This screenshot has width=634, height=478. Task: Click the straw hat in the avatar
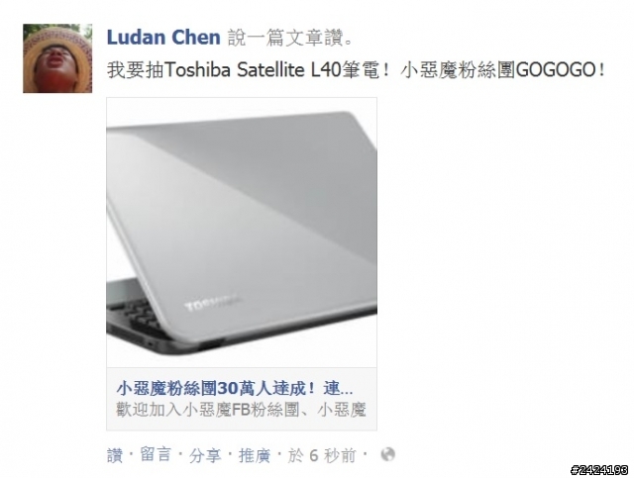57,45
